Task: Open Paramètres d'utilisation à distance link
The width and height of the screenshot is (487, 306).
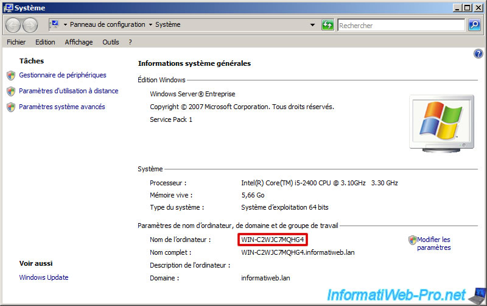Action: [x=69, y=91]
